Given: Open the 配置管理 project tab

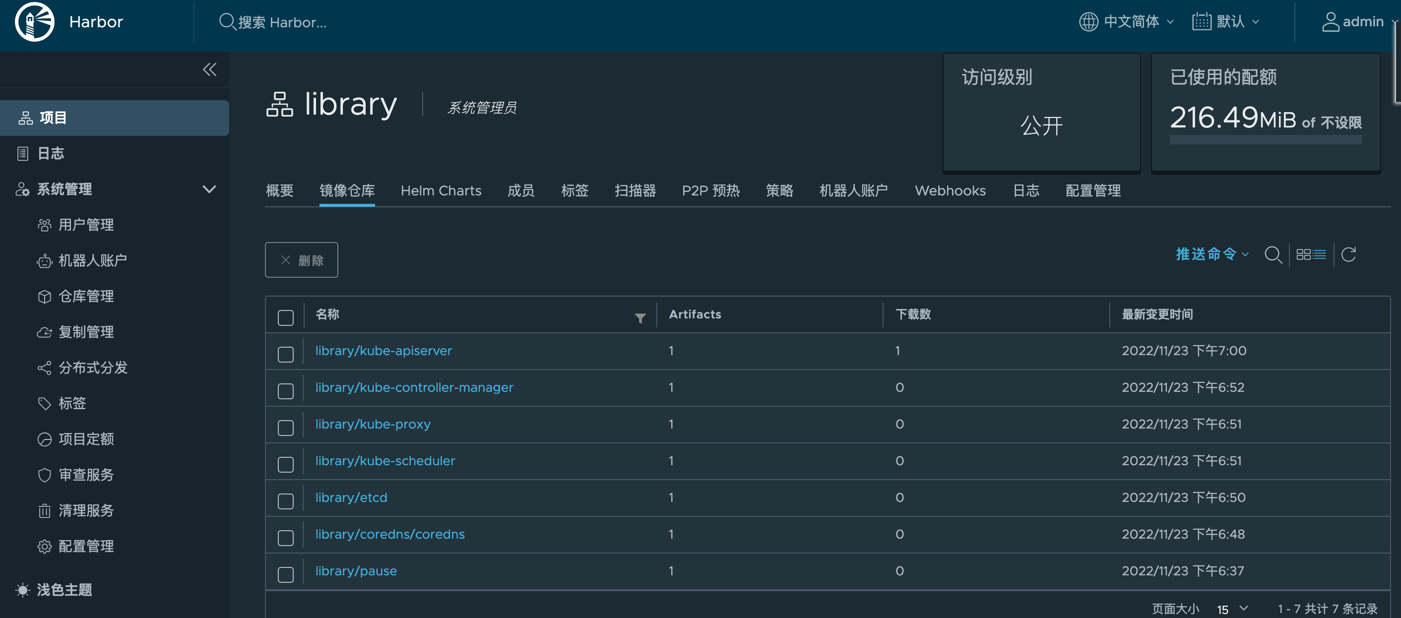Looking at the screenshot, I should (1093, 191).
